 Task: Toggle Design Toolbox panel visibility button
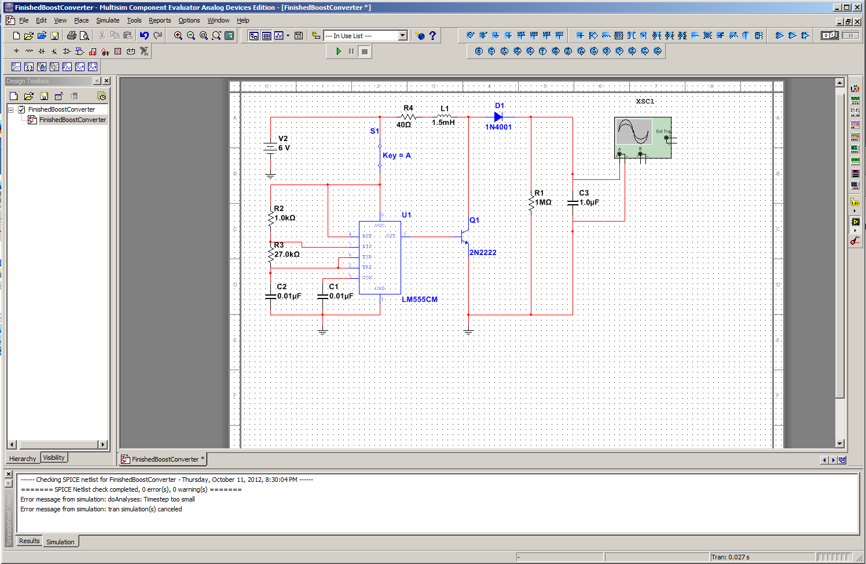pyautogui.click(x=254, y=35)
